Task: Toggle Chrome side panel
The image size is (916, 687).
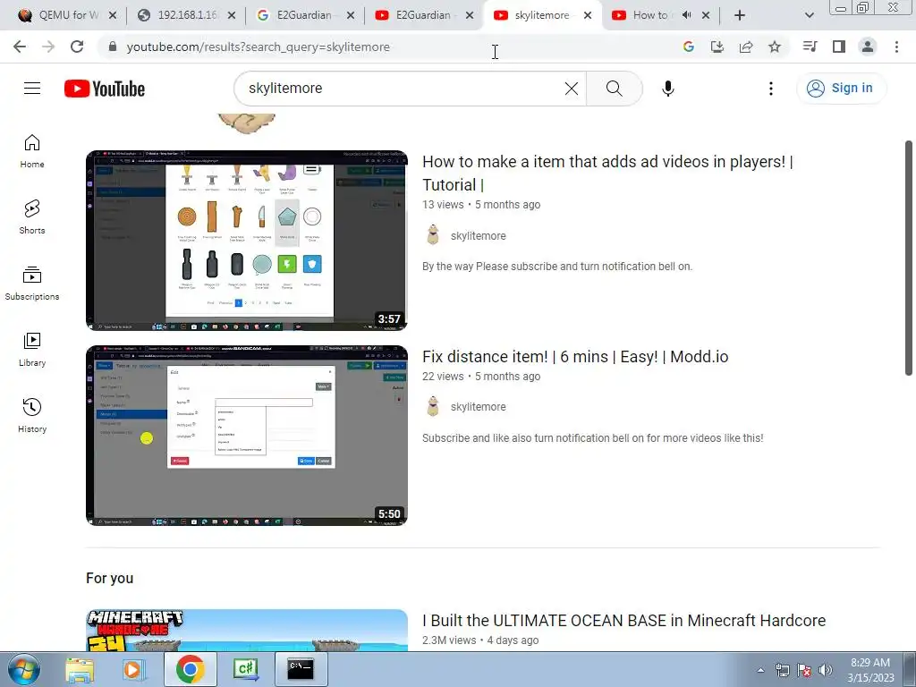Action: pos(839,47)
